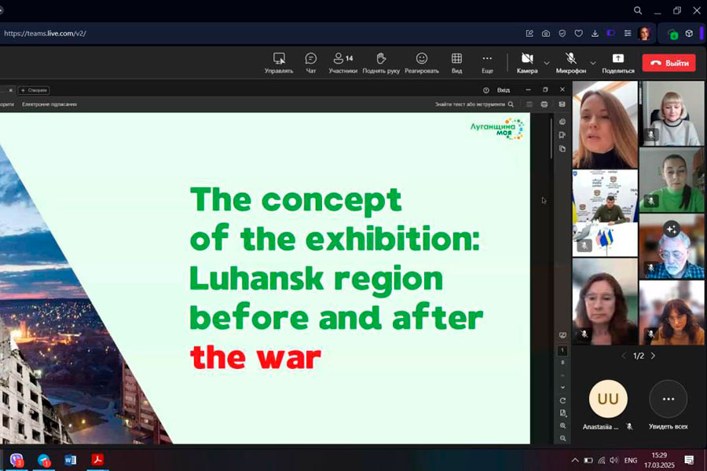Viewport: 707px width, 471px height.
Task: Expand the camera options dropdown arrow
Action: [547, 63]
